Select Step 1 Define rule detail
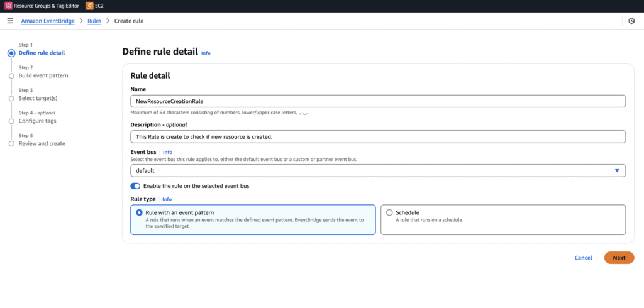The image size is (644, 308). (42, 53)
